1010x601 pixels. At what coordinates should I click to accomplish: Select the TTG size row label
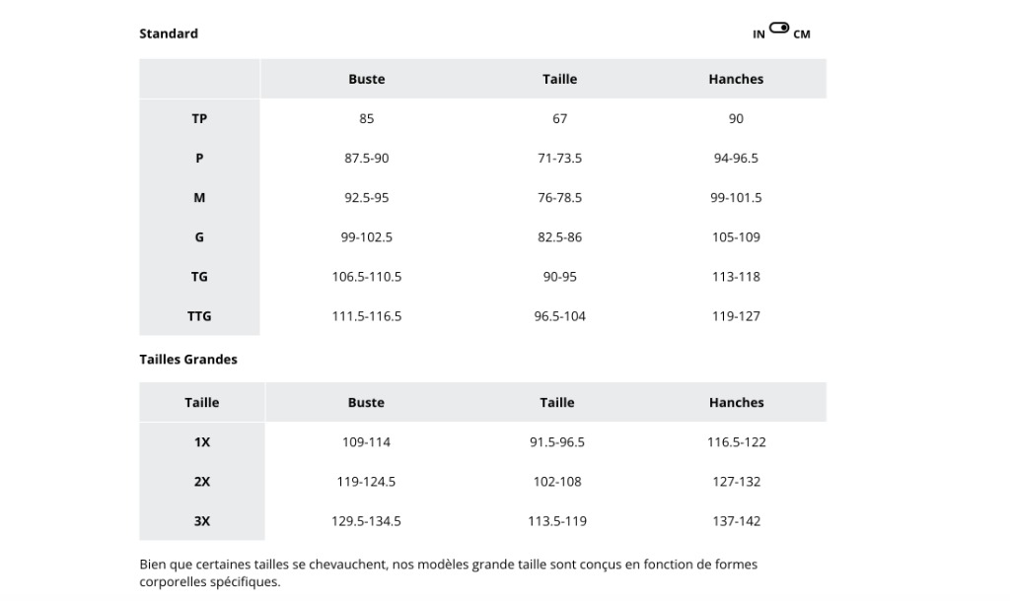199,316
